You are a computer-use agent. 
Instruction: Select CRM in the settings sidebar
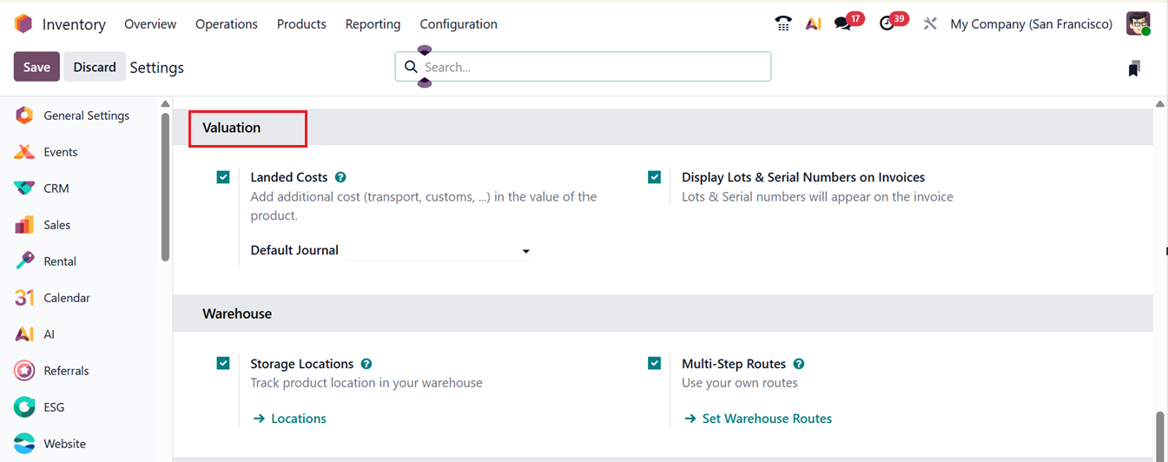coord(56,188)
